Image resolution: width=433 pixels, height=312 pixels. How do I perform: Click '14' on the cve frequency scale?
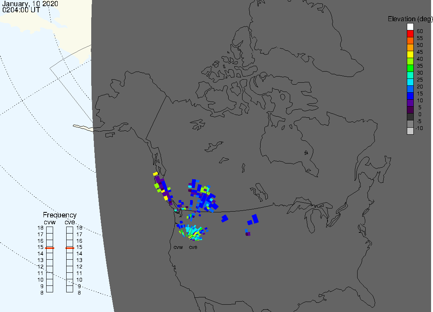point(79,254)
